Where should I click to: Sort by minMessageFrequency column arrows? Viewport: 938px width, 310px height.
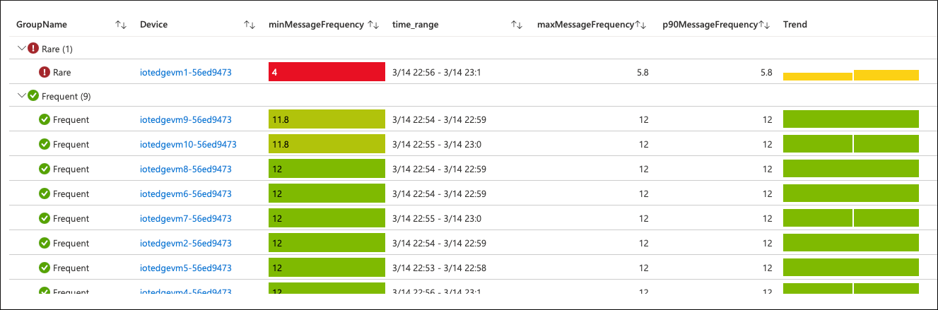pos(374,25)
